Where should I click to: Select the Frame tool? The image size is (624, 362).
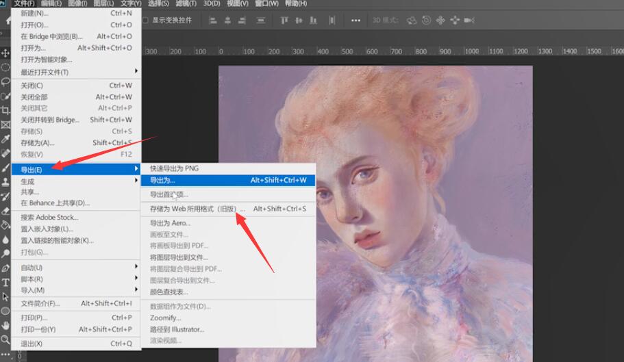5,125
